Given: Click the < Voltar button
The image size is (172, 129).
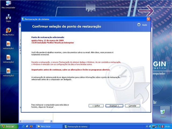Looking at the screenshot, I should pyautogui.click(x=96, y=106).
